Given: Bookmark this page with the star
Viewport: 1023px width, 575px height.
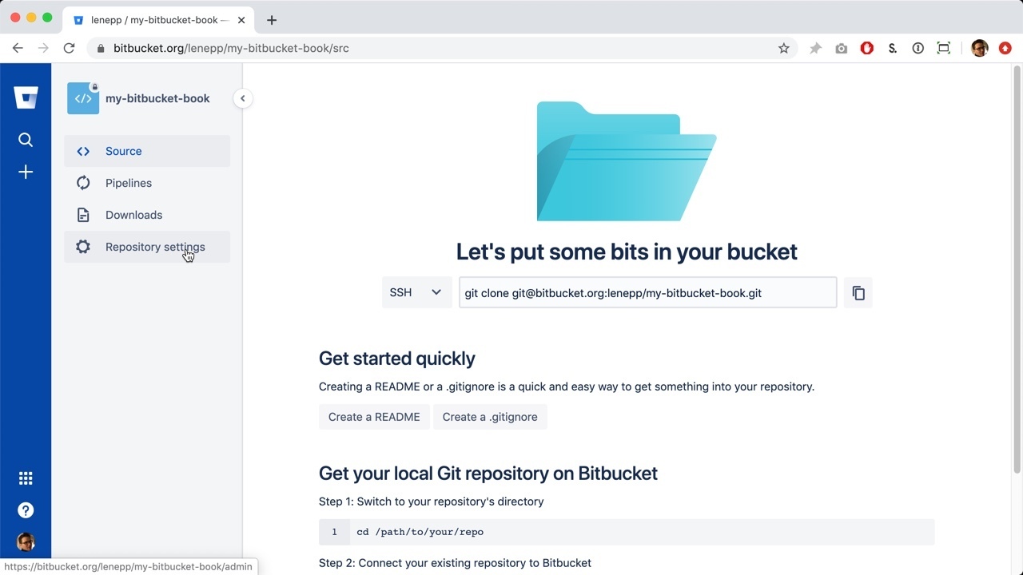Looking at the screenshot, I should [x=783, y=48].
